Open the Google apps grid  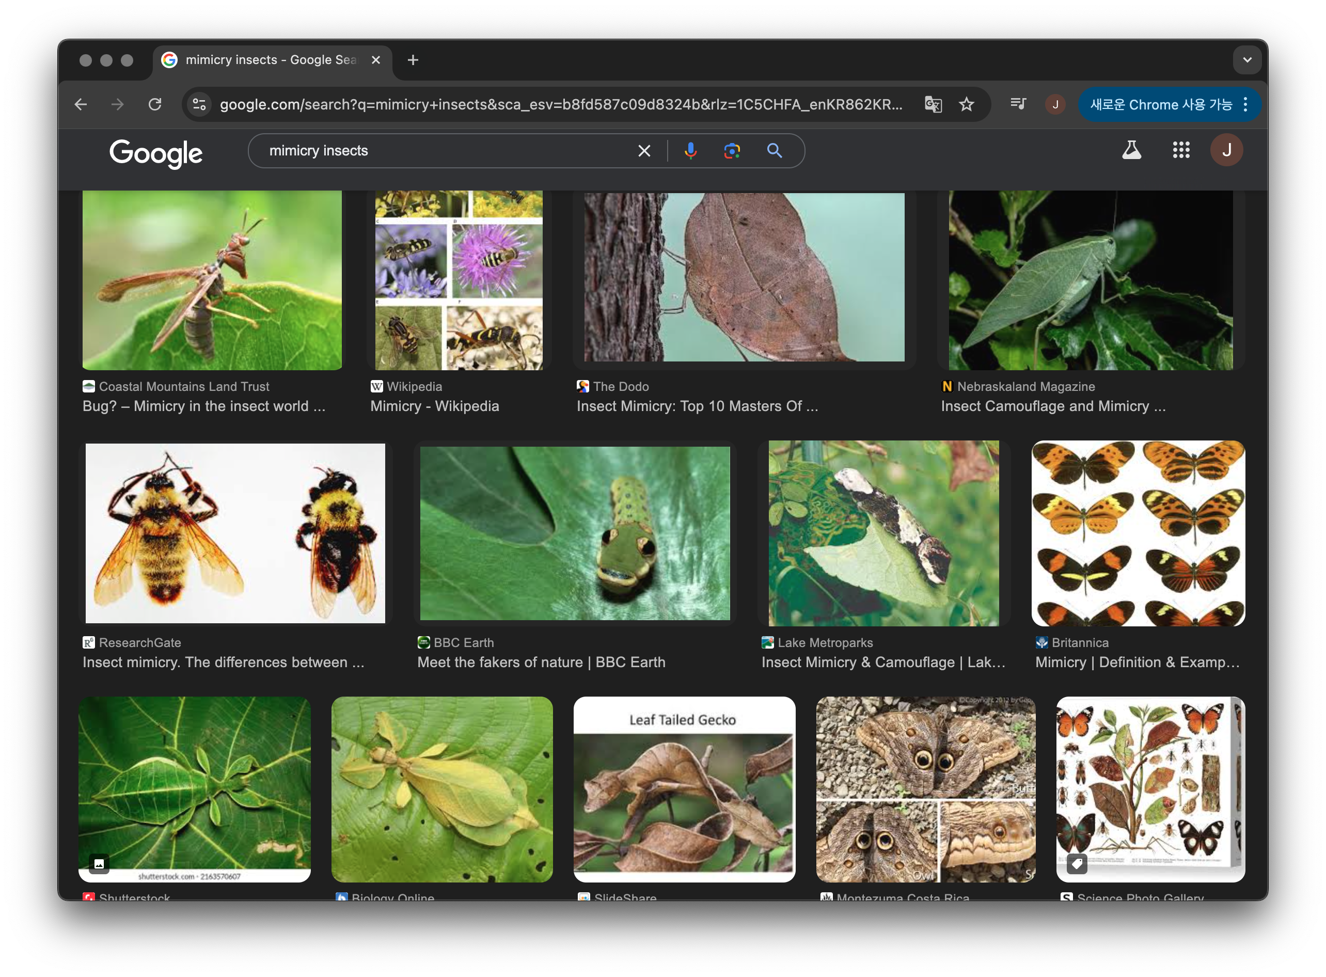click(1180, 150)
